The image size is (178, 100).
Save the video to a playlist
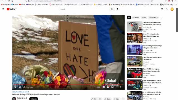pos(116,99)
